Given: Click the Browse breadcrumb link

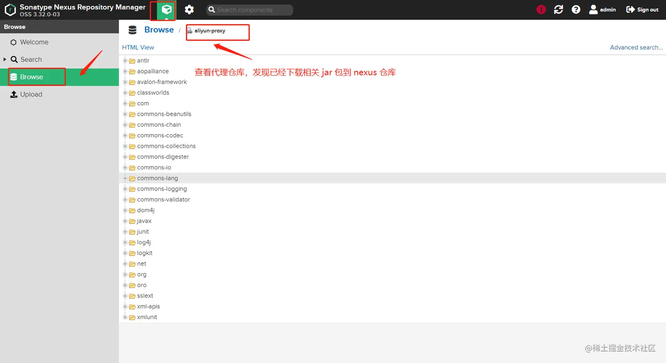Looking at the screenshot, I should (159, 29).
